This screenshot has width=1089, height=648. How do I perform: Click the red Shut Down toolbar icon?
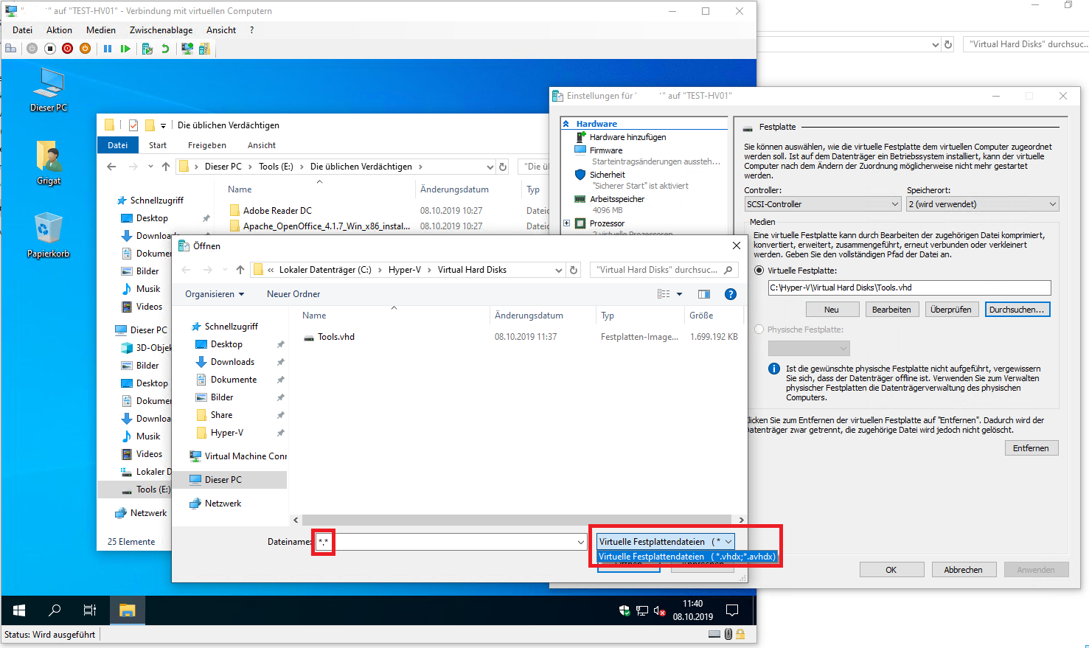click(x=68, y=49)
